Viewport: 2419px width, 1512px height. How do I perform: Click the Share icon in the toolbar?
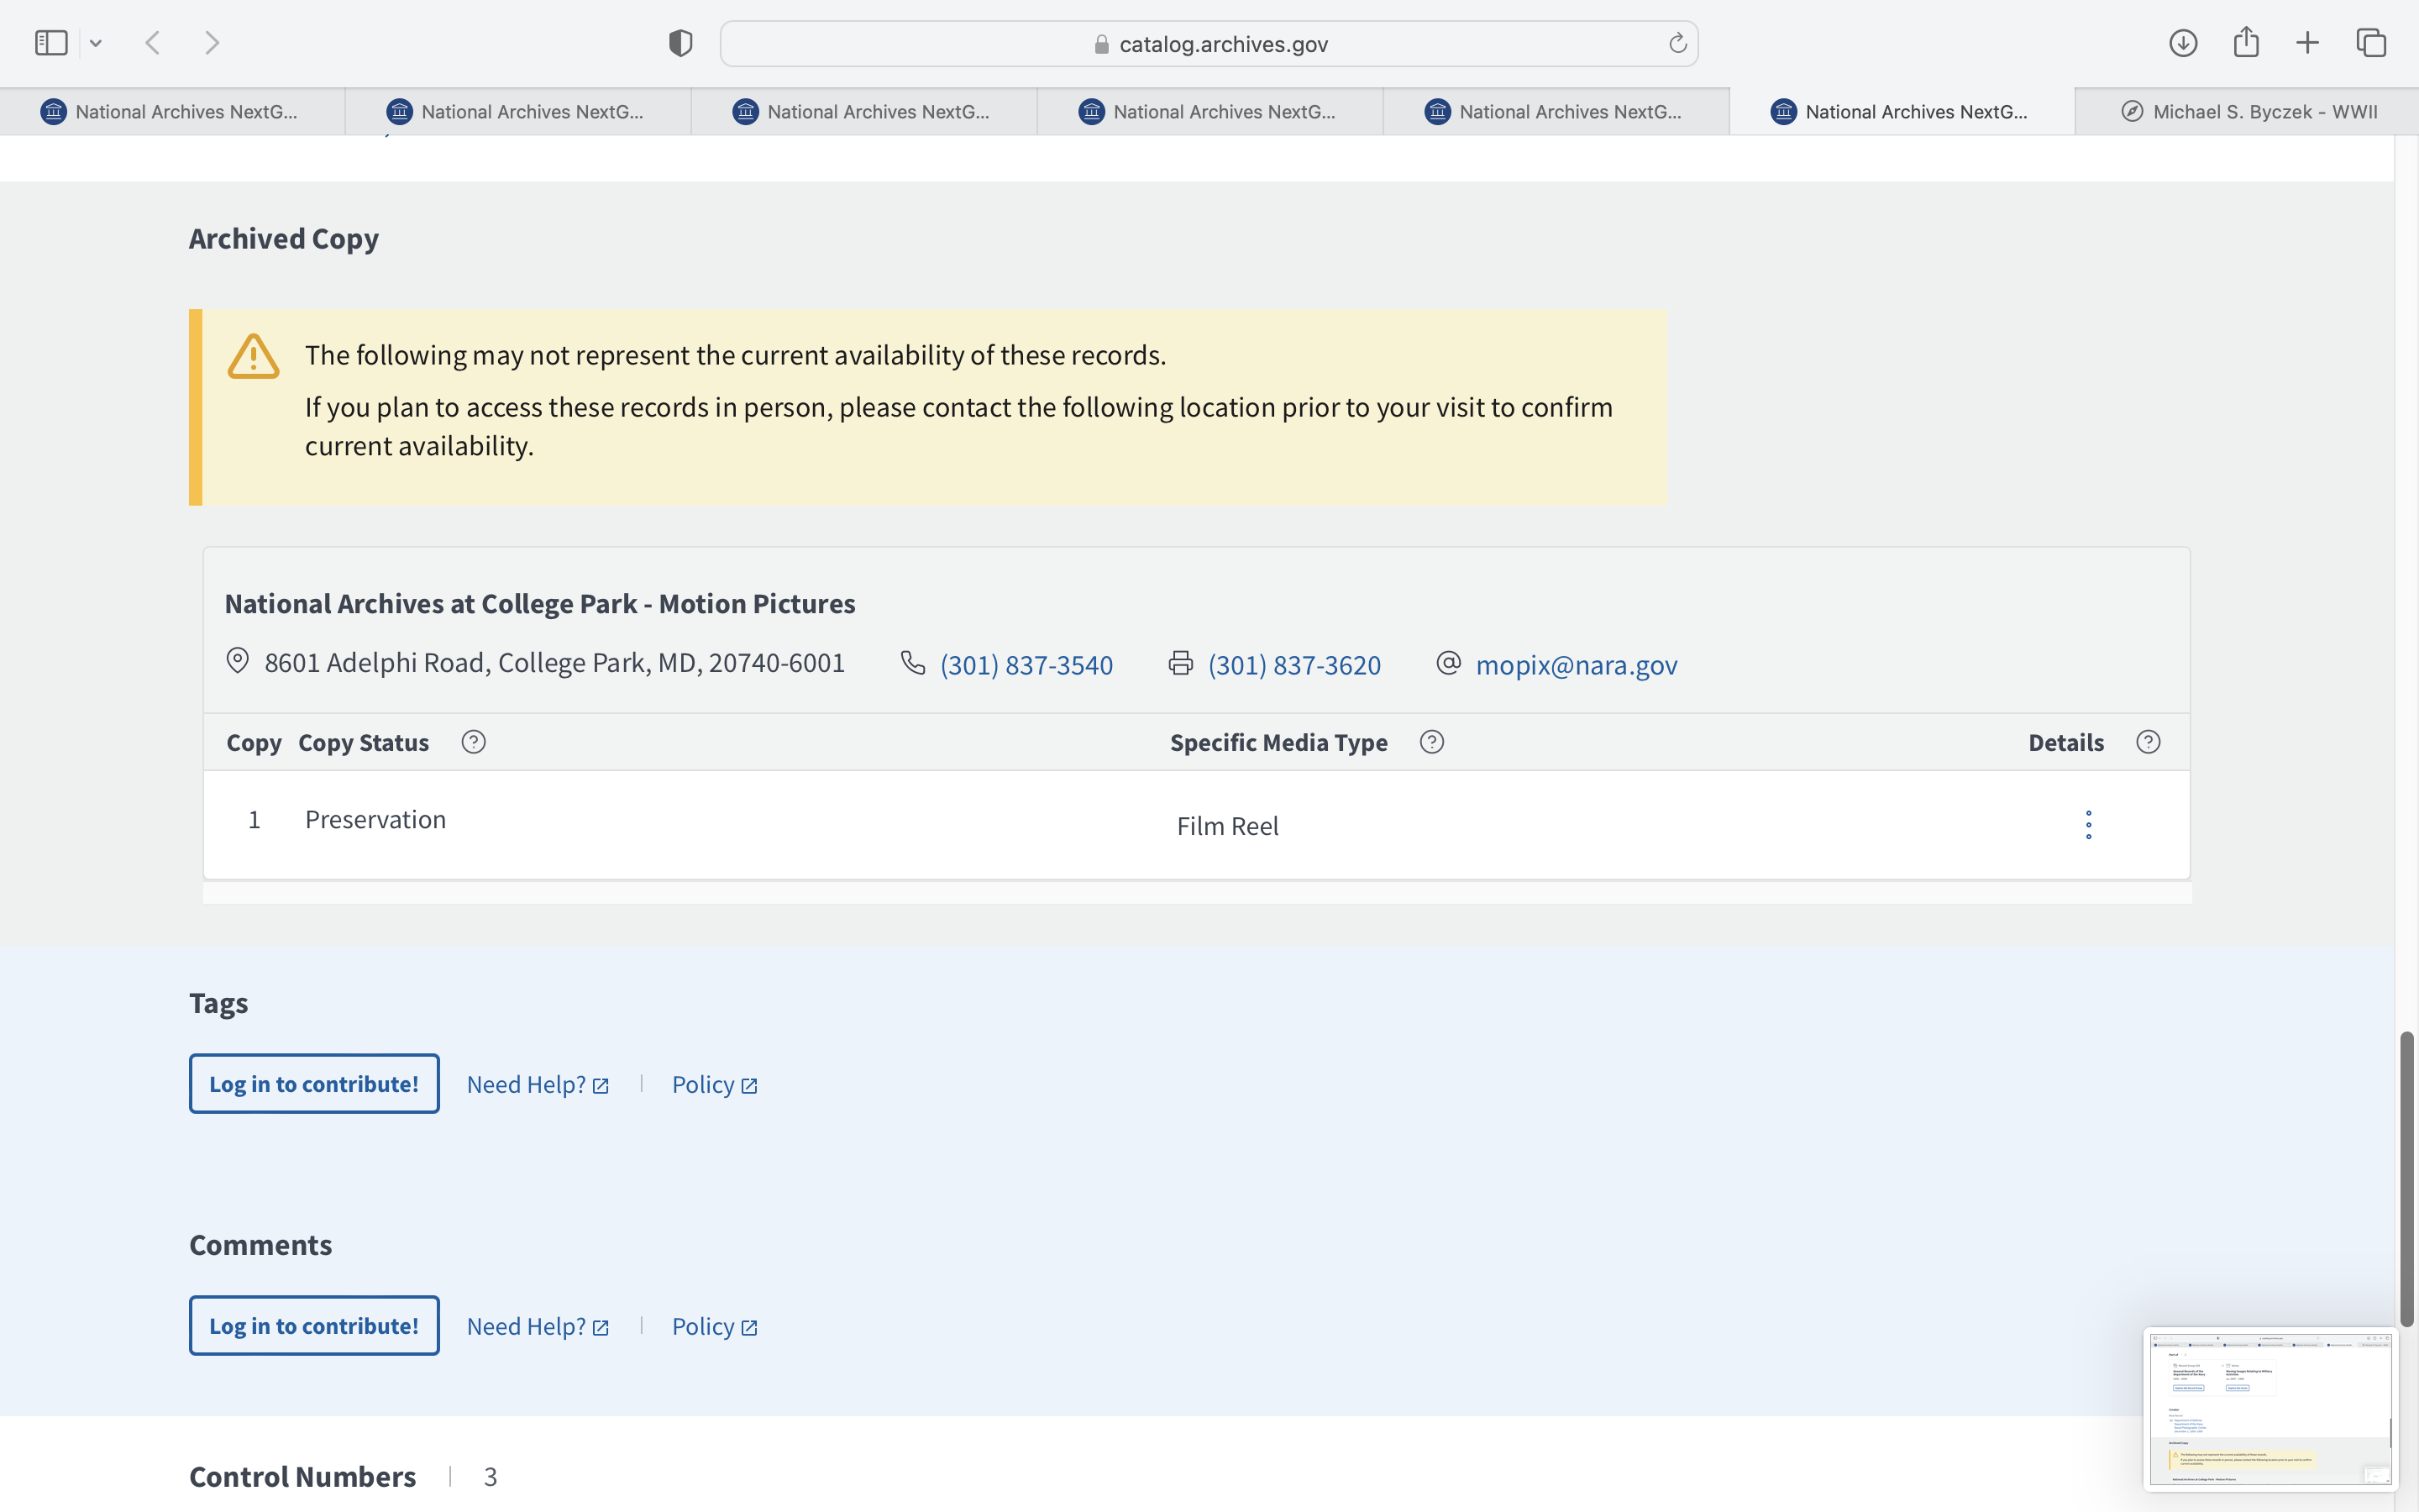click(x=2246, y=43)
